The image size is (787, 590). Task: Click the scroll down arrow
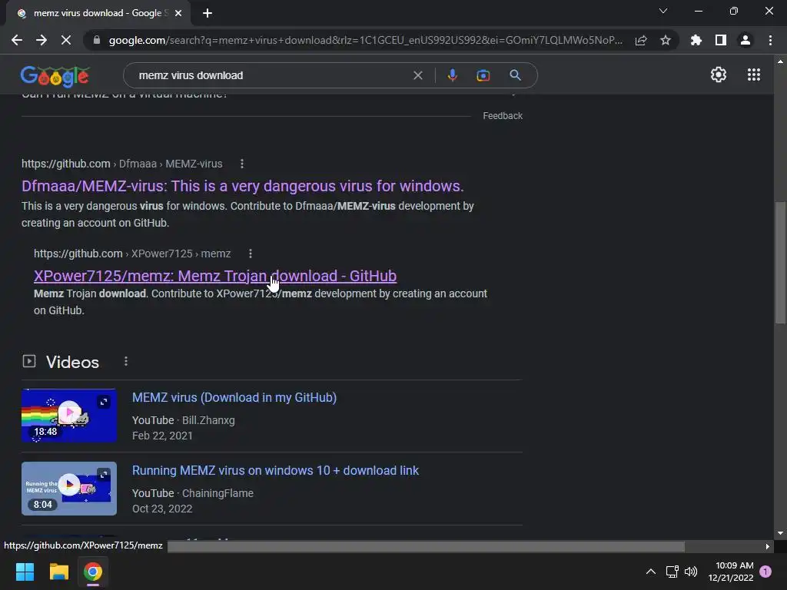click(x=780, y=534)
